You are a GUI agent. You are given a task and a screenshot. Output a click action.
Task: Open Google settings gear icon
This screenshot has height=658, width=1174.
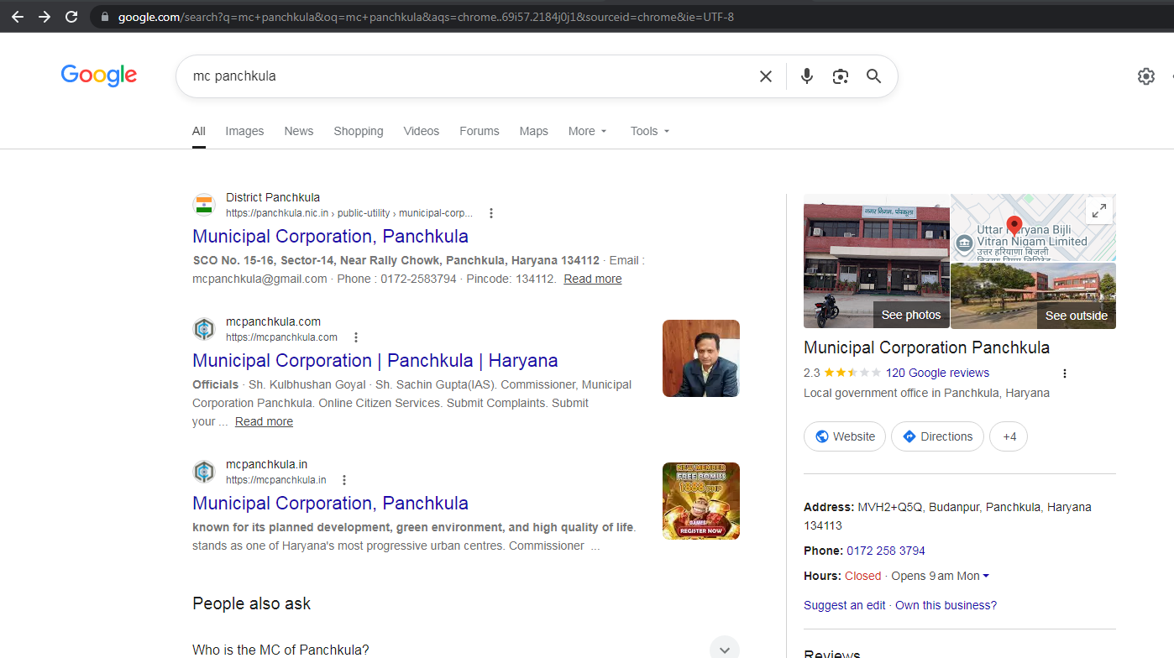(1146, 76)
